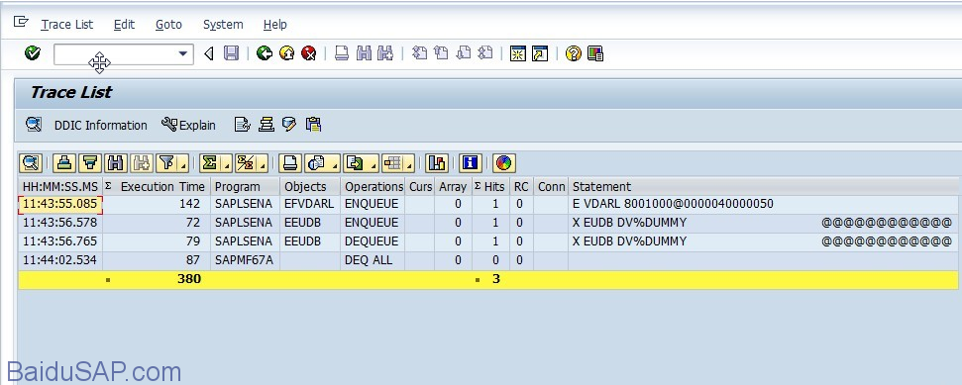The width and height of the screenshot is (962, 385).
Task: Open the Edit menu
Action: tap(124, 25)
